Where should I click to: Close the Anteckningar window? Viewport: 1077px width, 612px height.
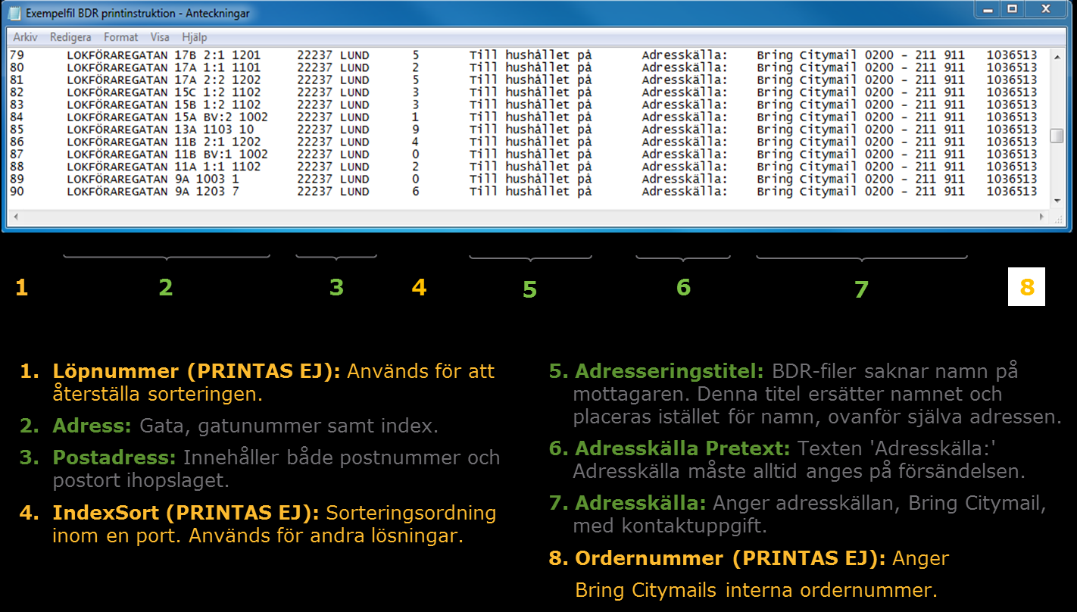pos(1046,10)
